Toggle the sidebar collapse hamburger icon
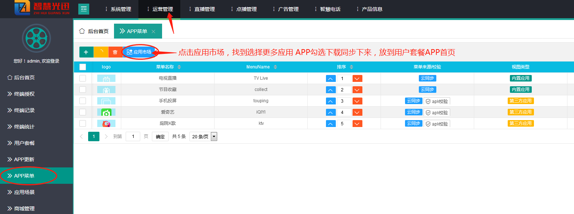 pos(84,9)
